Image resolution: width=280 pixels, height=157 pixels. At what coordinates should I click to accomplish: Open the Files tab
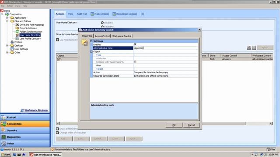coord(70,14)
